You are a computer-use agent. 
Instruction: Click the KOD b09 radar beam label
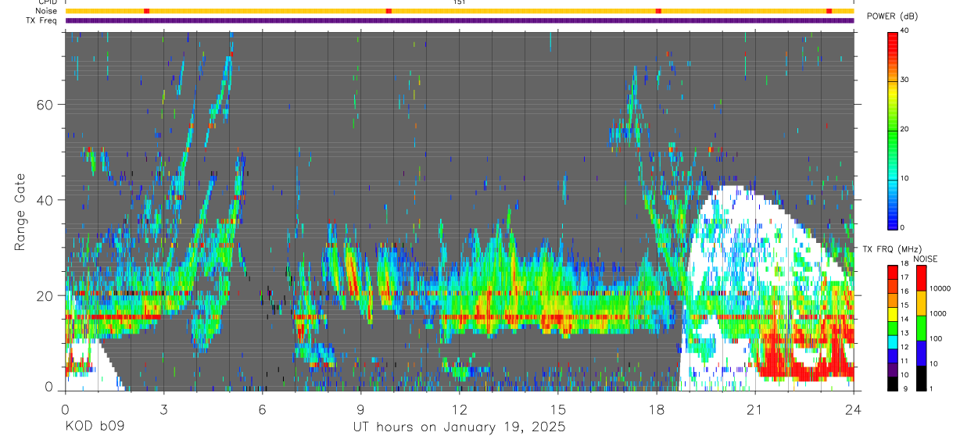pyautogui.click(x=94, y=427)
